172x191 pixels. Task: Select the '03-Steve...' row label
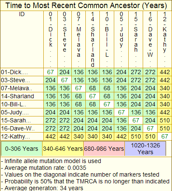[x=22, y=80]
